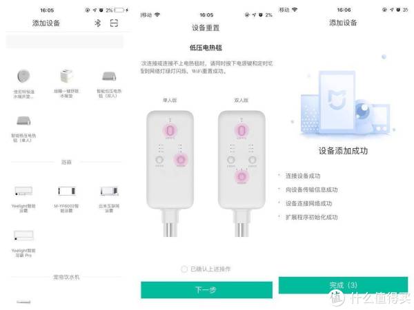
Task: Select the M-YF6002 bath heater device
Action: tap(66, 191)
